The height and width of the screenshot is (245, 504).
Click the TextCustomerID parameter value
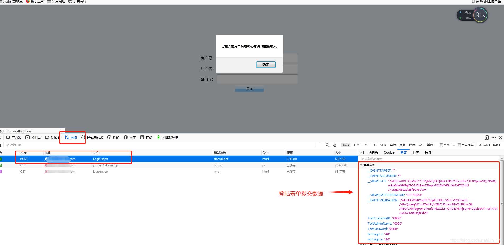(x=397, y=218)
